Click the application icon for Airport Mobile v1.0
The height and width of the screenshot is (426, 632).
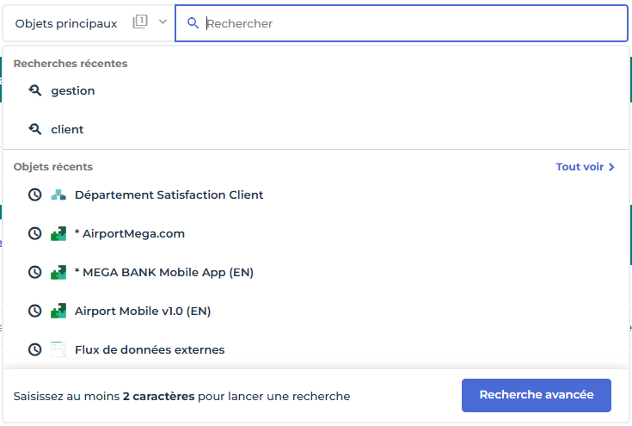click(58, 311)
